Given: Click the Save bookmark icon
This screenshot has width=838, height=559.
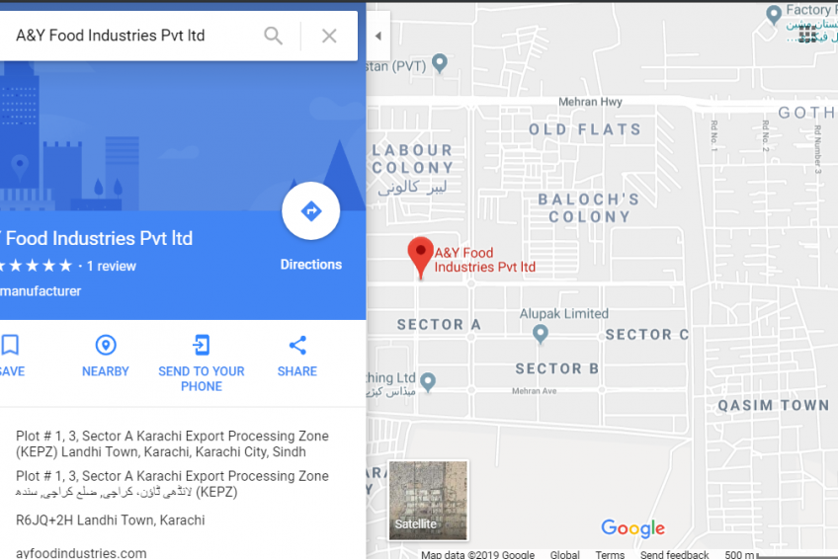Looking at the screenshot, I should [x=10, y=345].
